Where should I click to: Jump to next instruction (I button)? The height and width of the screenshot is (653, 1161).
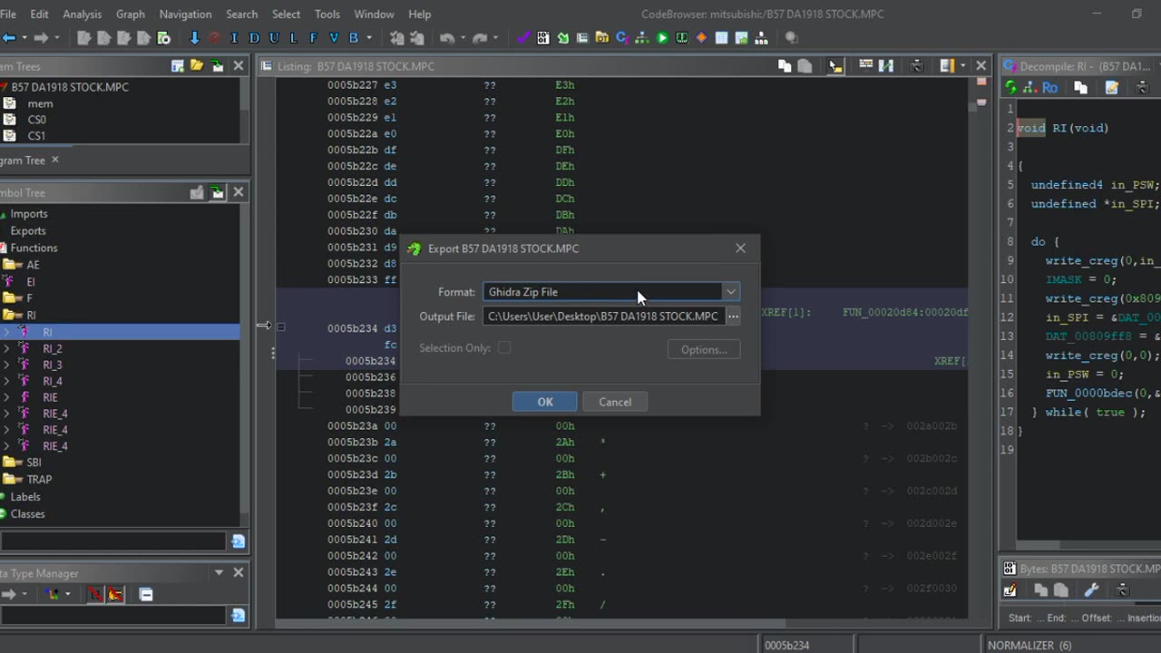coord(234,38)
